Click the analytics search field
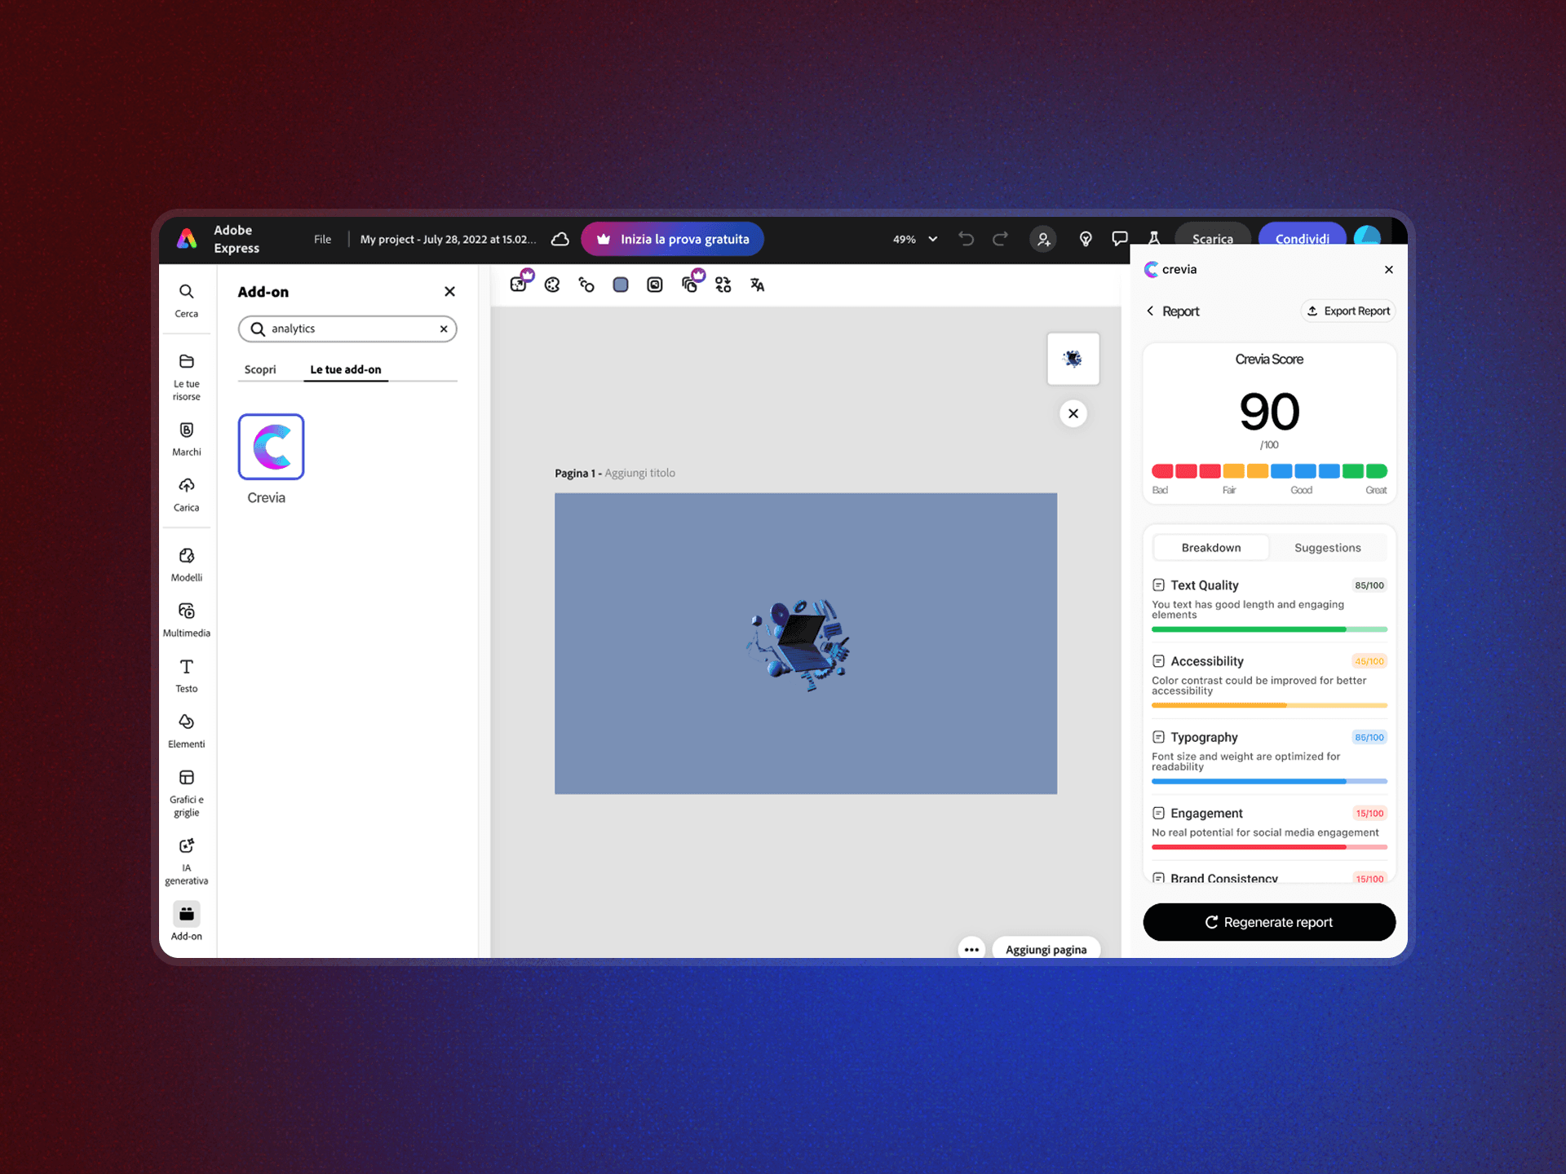1566x1174 pixels. tap(351, 329)
